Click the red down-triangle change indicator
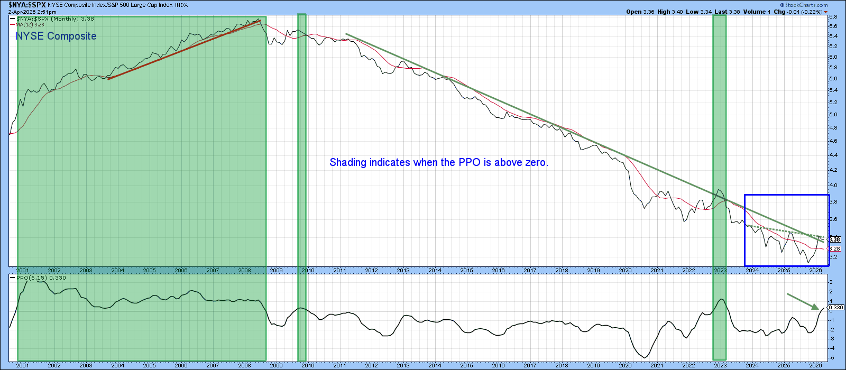Image resolution: width=846 pixels, height=370 pixels. pos(826,12)
